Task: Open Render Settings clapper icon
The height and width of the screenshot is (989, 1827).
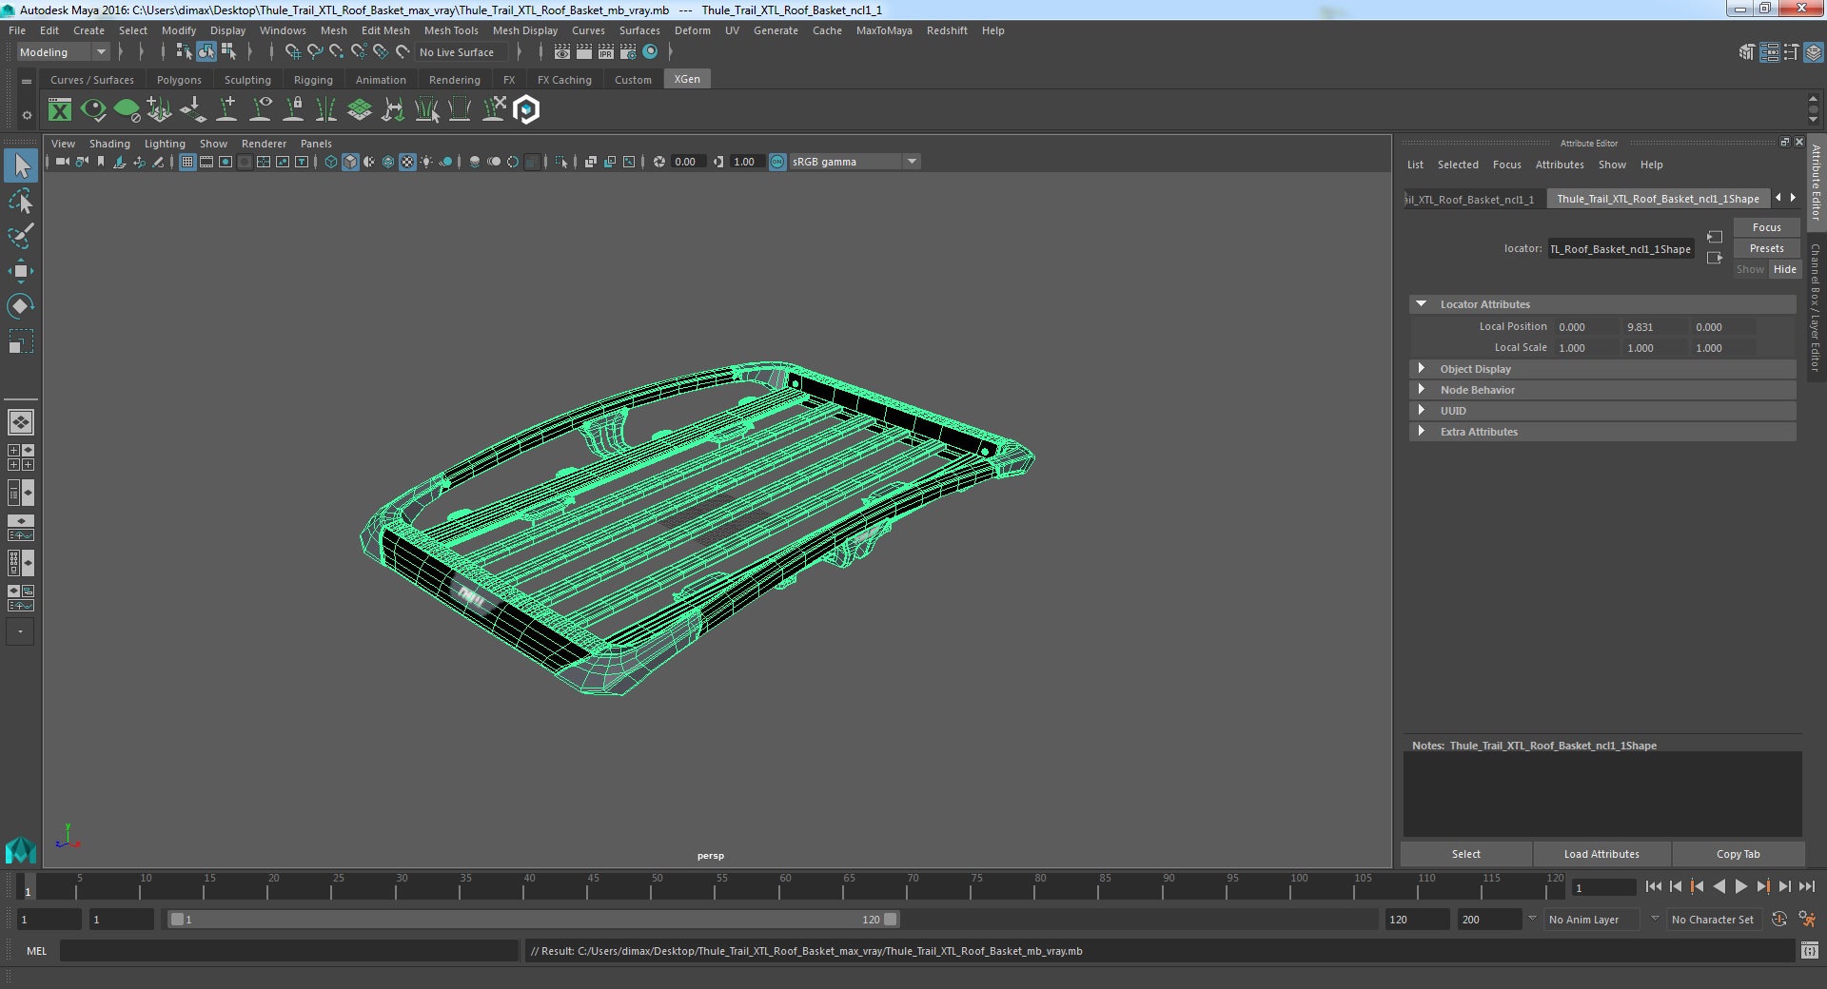Action: pos(628,52)
